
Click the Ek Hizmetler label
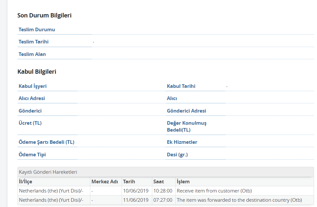click(x=182, y=142)
